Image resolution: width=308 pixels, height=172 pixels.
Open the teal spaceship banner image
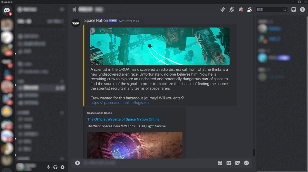tap(160, 46)
